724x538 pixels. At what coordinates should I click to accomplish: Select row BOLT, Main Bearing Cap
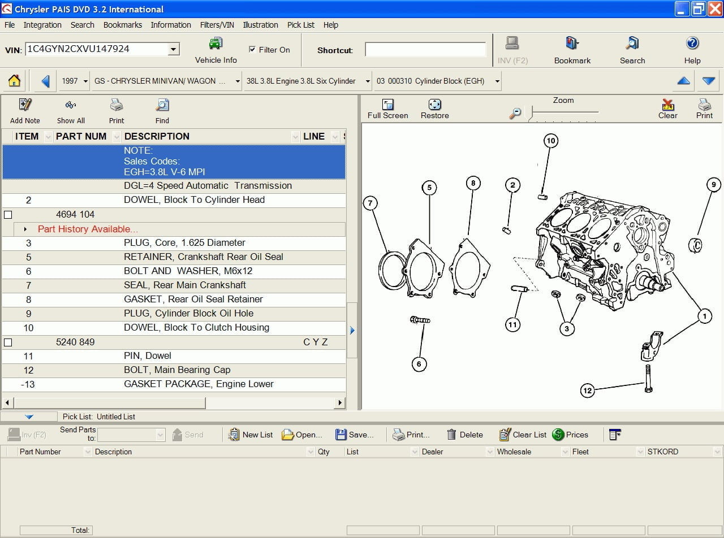[x=174, y=370]
